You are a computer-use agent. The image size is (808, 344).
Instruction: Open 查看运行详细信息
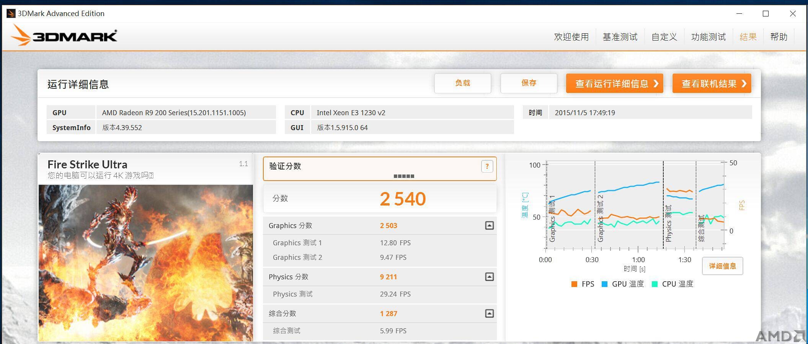[614, 83]
